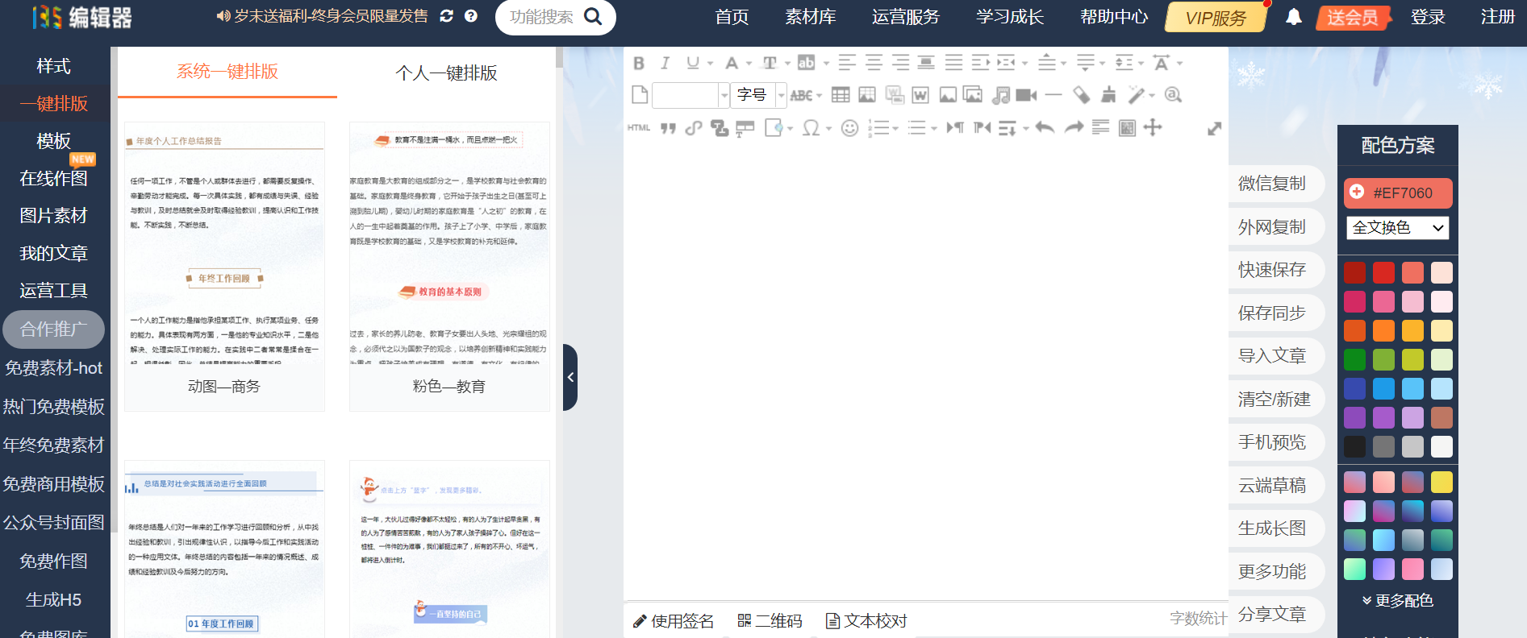Open 素材库 in top navigation
This screenshot has height=638, width=1527.
pos(810,17)
